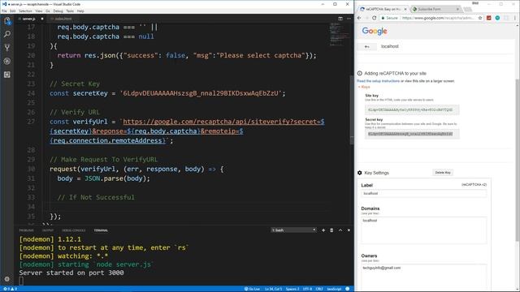This screenshot has height=292, width=520.
Task: Collapse the Keys section
Action: click(x=364, y=87)
